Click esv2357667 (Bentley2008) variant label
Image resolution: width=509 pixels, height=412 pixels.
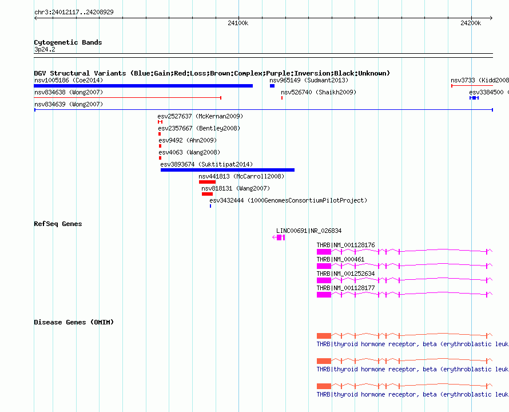tap(199, 128)
